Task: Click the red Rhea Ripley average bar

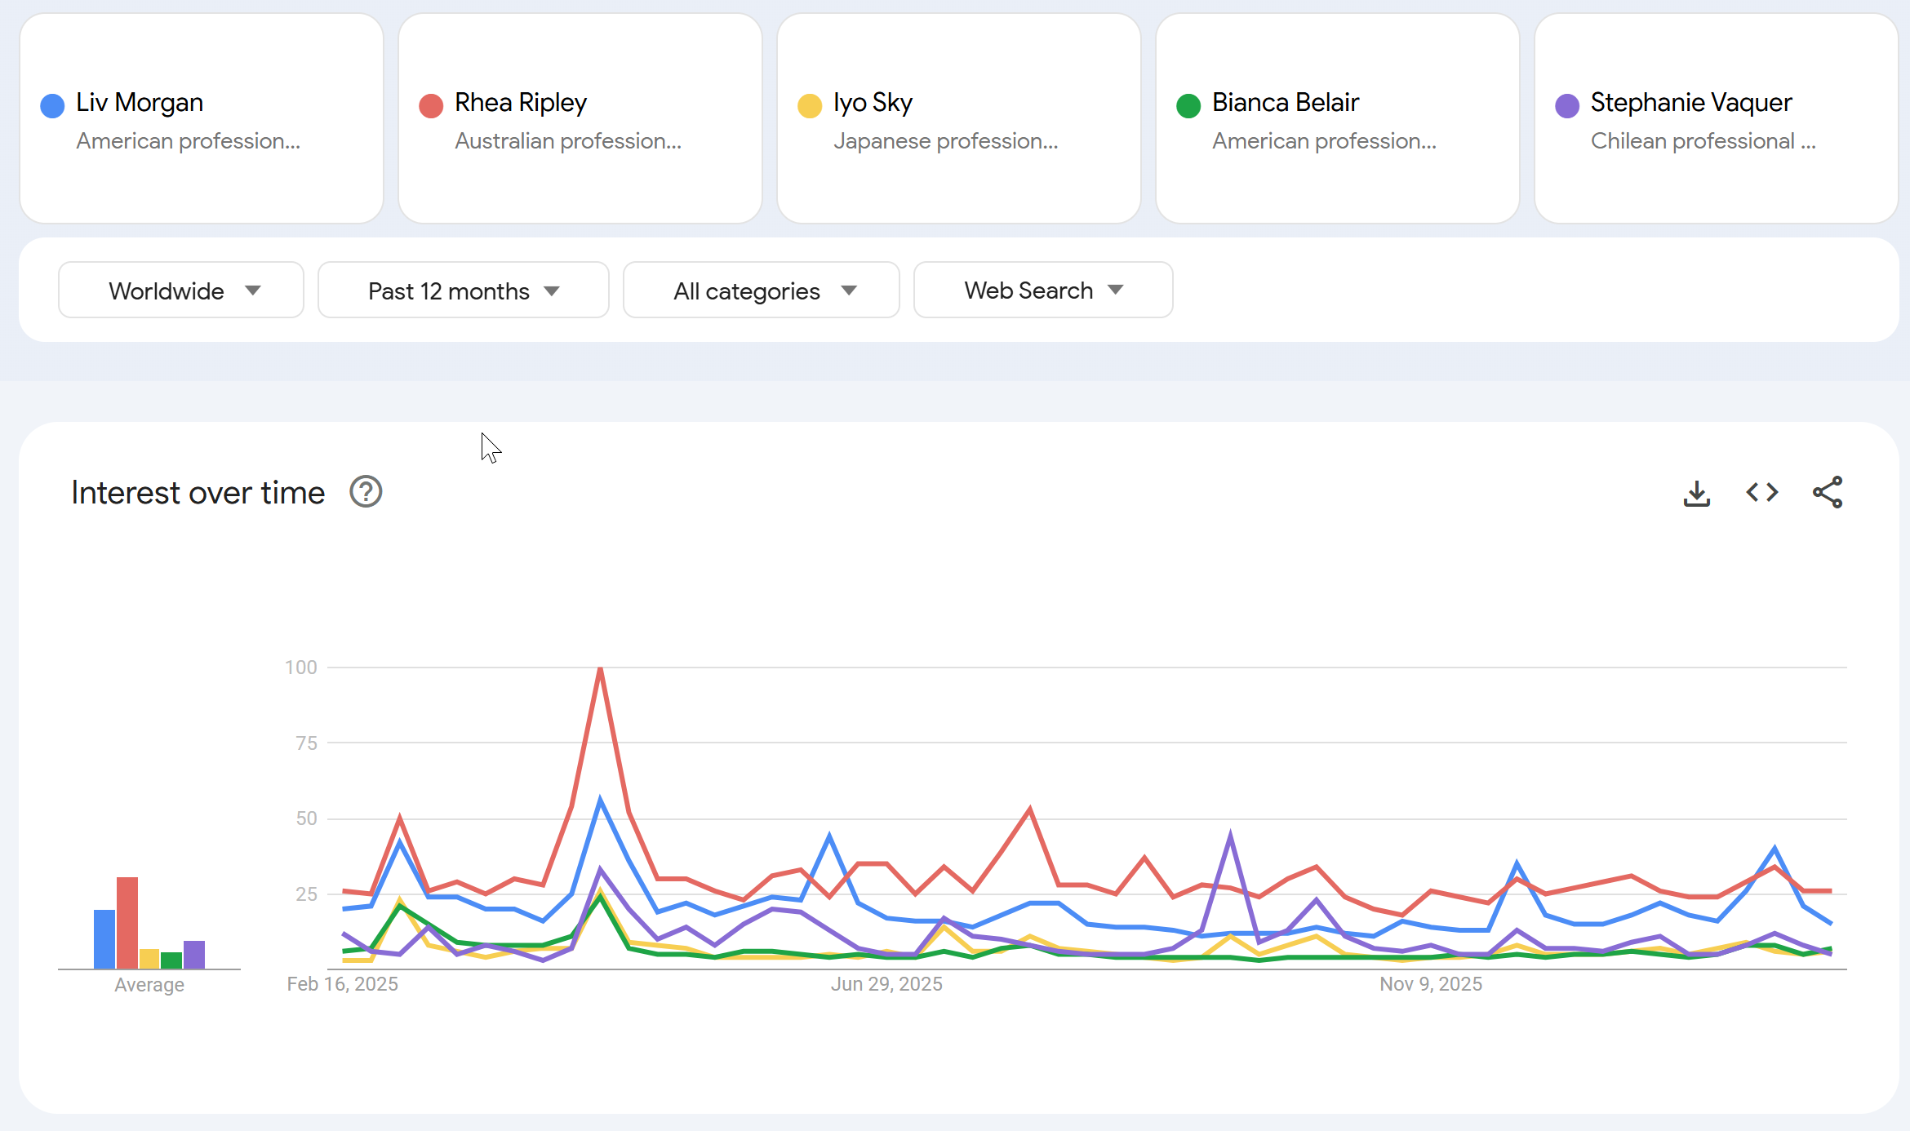Action: [x=127, y=923]
